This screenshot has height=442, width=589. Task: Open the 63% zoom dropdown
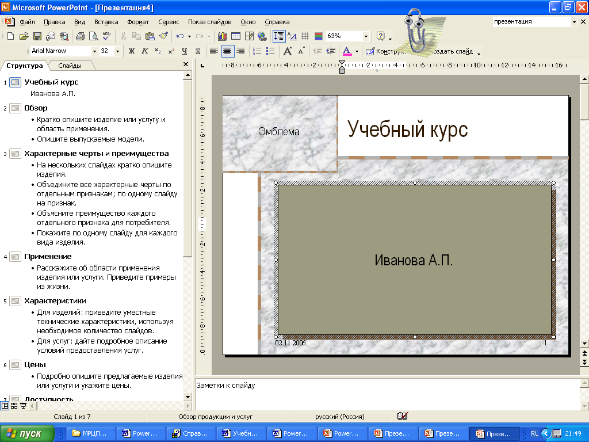click(366, 36)
